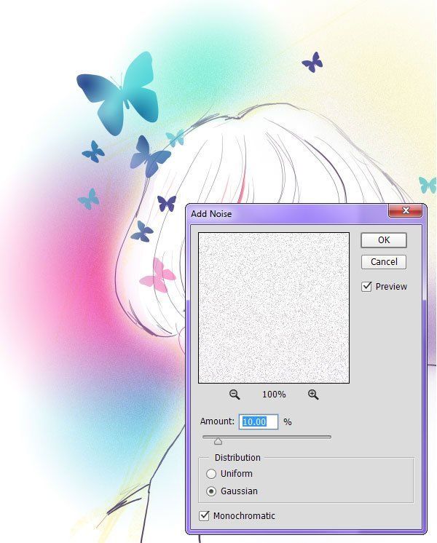Image resolution: width=437 pixels, height=543 pixels.
Task: Click the Amount slider handle
Action: (218, 441)
